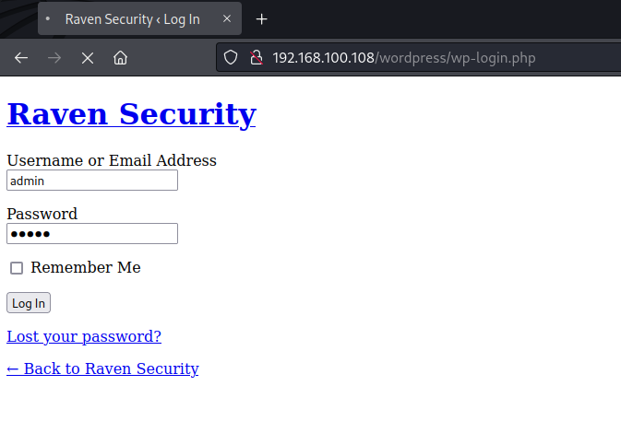621x421 pixels.
Task: Focus the Password input field
Action: point(92,234)
